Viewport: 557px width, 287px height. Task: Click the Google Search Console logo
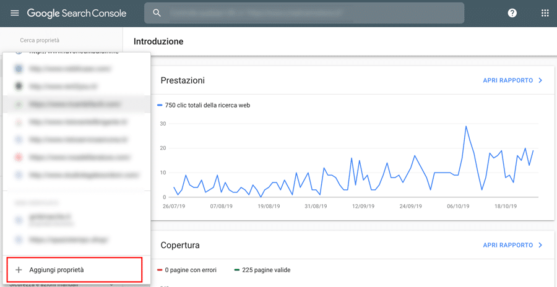point(77,14)
